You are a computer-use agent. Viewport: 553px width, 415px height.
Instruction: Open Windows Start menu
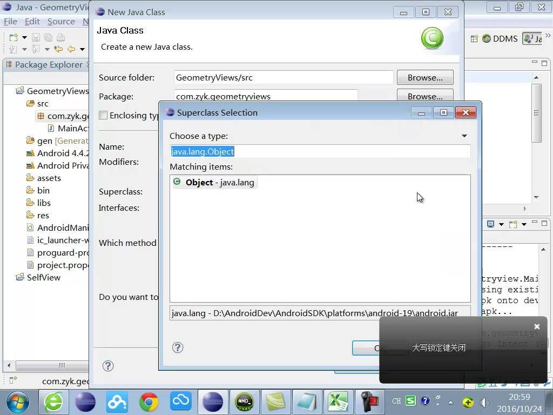pos(17,402)
